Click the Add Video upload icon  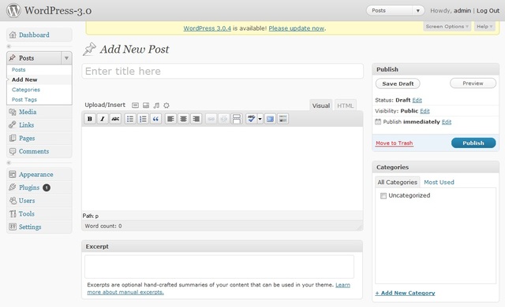click(x=146, y=105)
